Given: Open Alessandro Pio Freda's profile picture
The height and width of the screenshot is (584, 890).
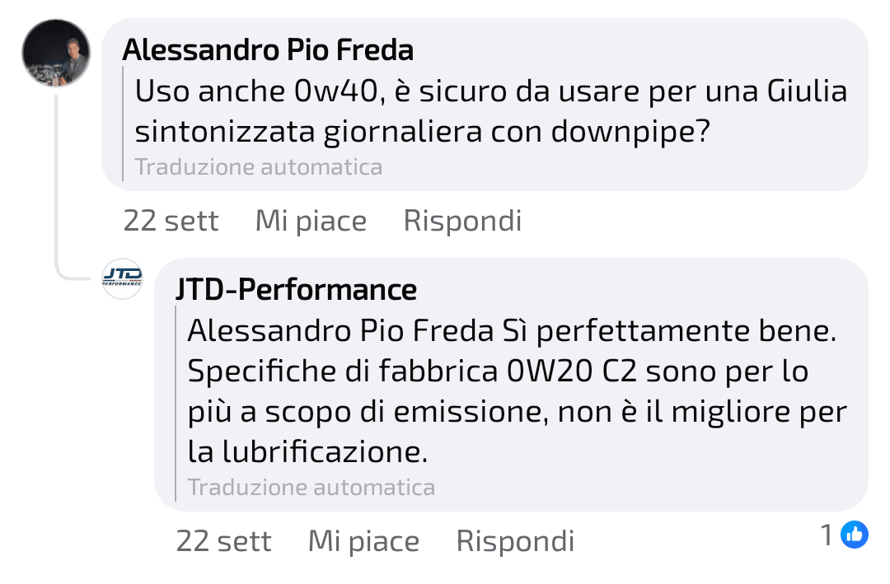Looking at the screenshot, I should coord(56,53).
